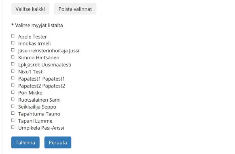Tick the Papatest1 Papatest1 checkbox
The width and height of the screenshot is (235, 154).
coord(13,78)
